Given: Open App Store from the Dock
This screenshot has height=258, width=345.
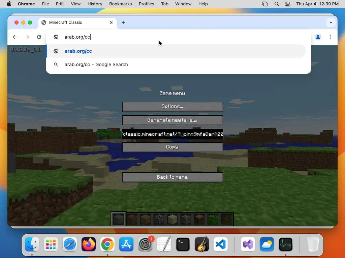Looking at the screenshot, I should [126, 244].
